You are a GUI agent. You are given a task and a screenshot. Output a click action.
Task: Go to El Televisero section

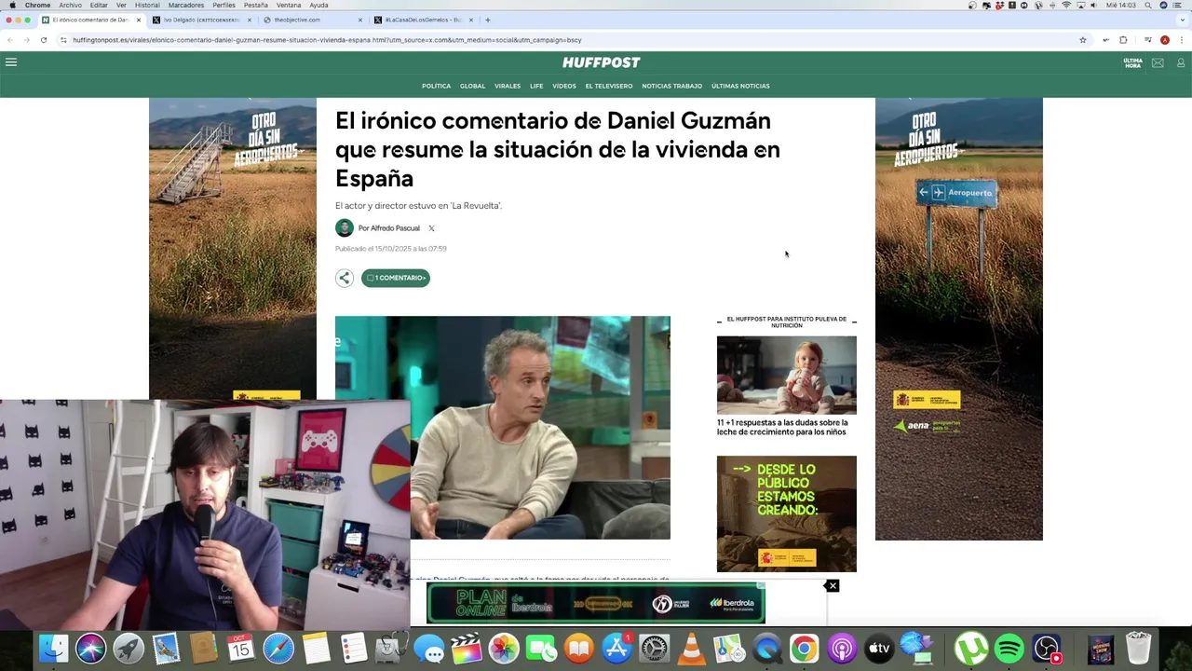point(609,86)
